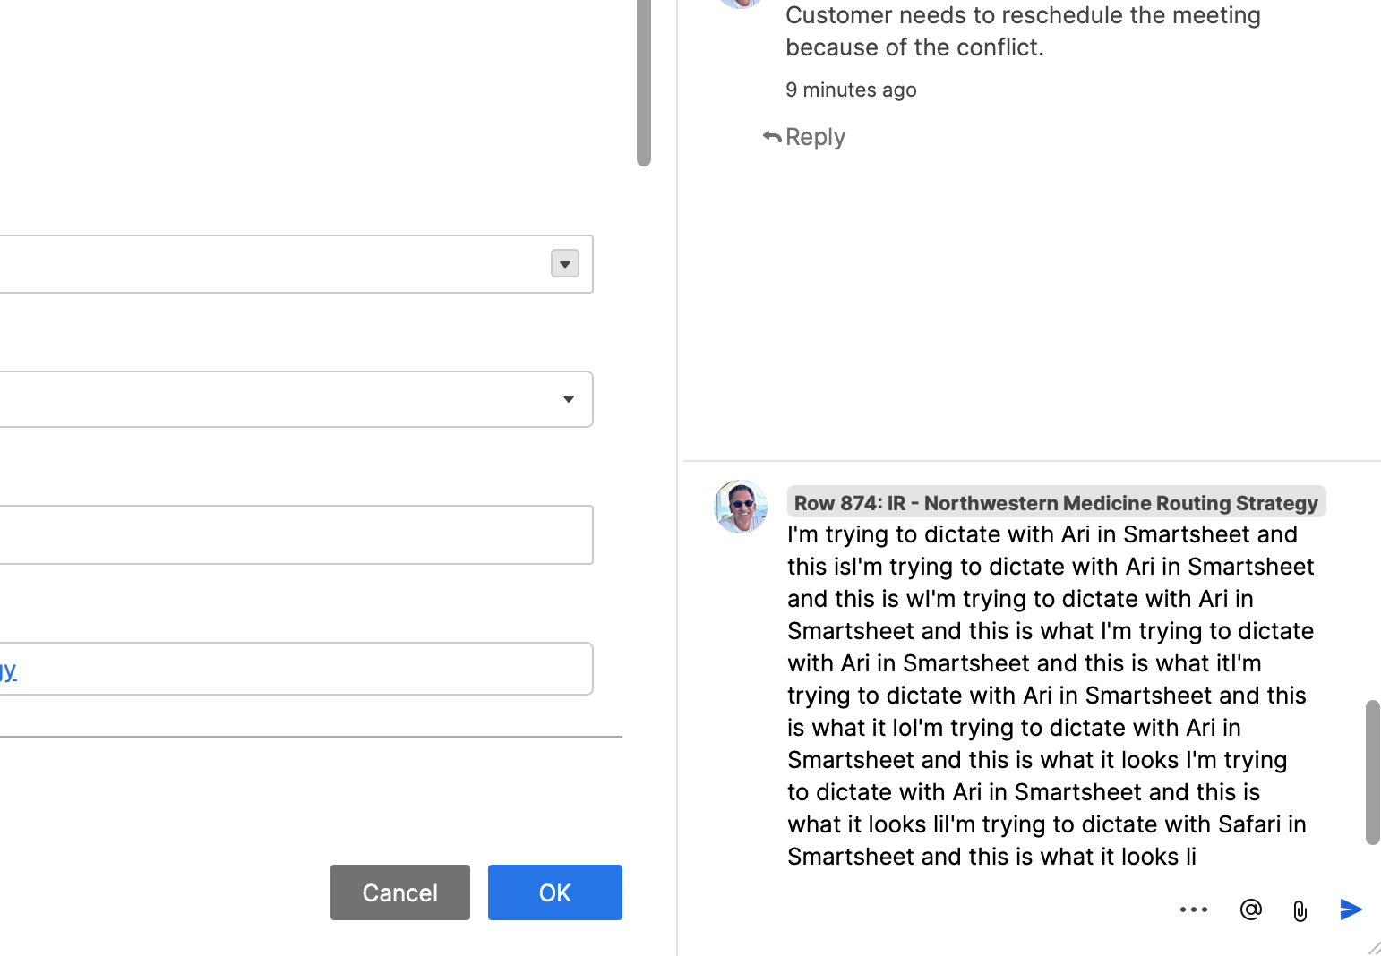Reply to the customer reschedule comment
1381x956 pixels.
tap(804, 137)
